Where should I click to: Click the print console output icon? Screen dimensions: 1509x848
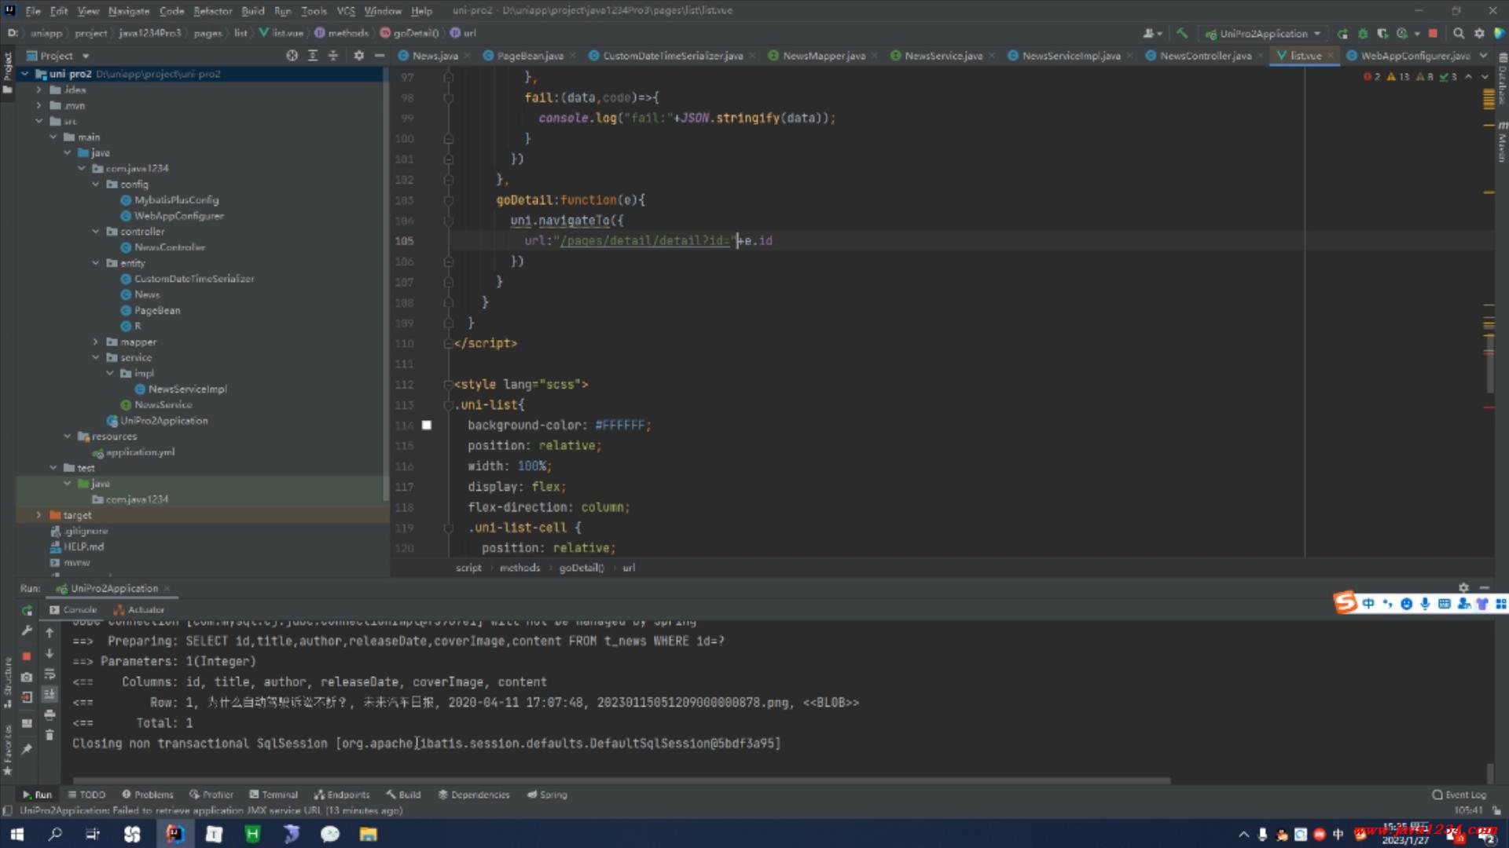(50, 715)
